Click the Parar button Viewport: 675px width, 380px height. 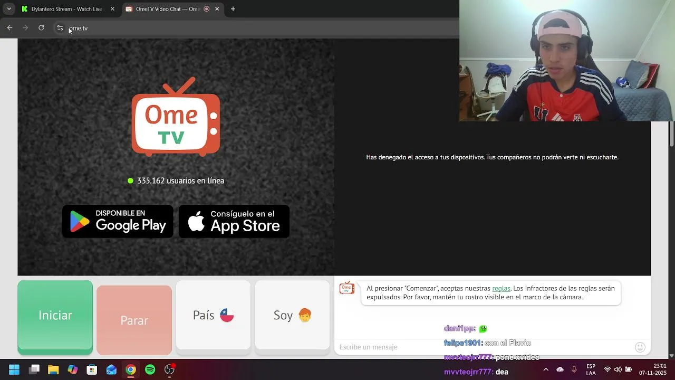pyautogui.click(x=134, y=320)
